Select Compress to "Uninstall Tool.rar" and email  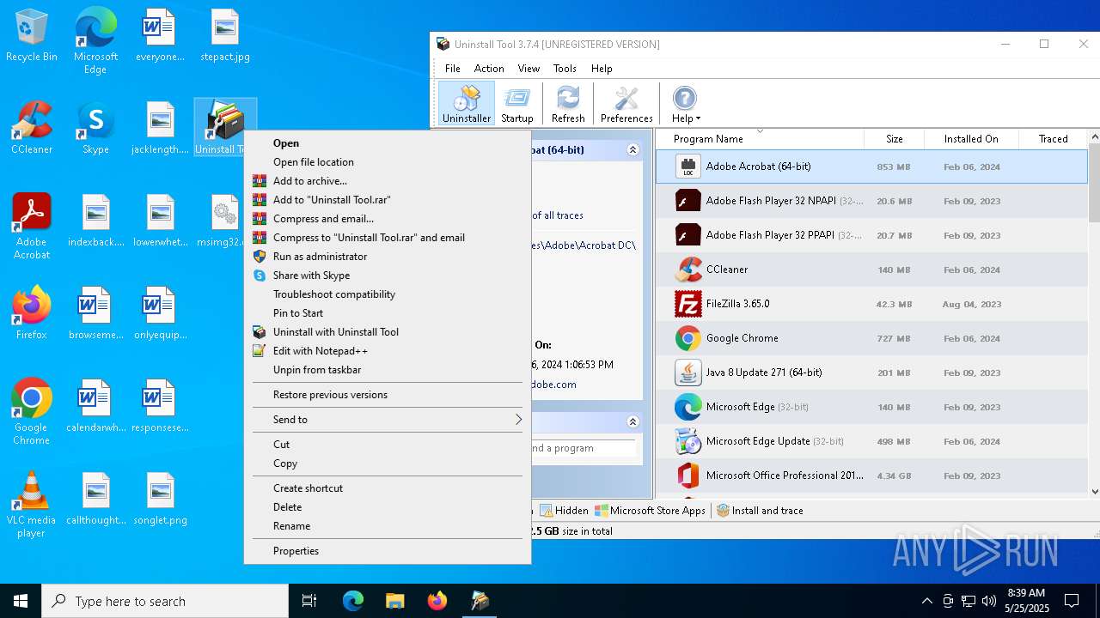pos(388,238)
